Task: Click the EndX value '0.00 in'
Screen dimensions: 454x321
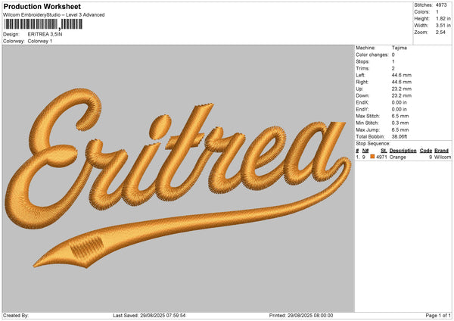Action: coord(400,102)
